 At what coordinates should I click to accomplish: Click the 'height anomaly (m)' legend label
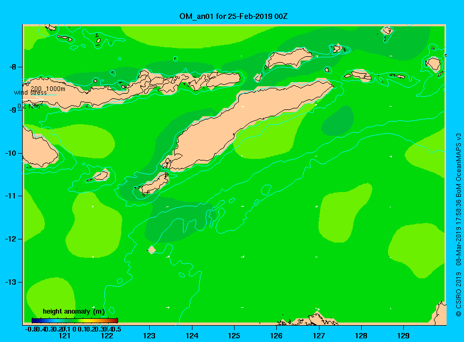74,311
